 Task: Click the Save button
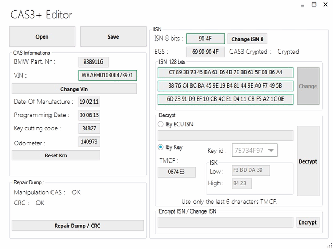click(x=113, y=36)
